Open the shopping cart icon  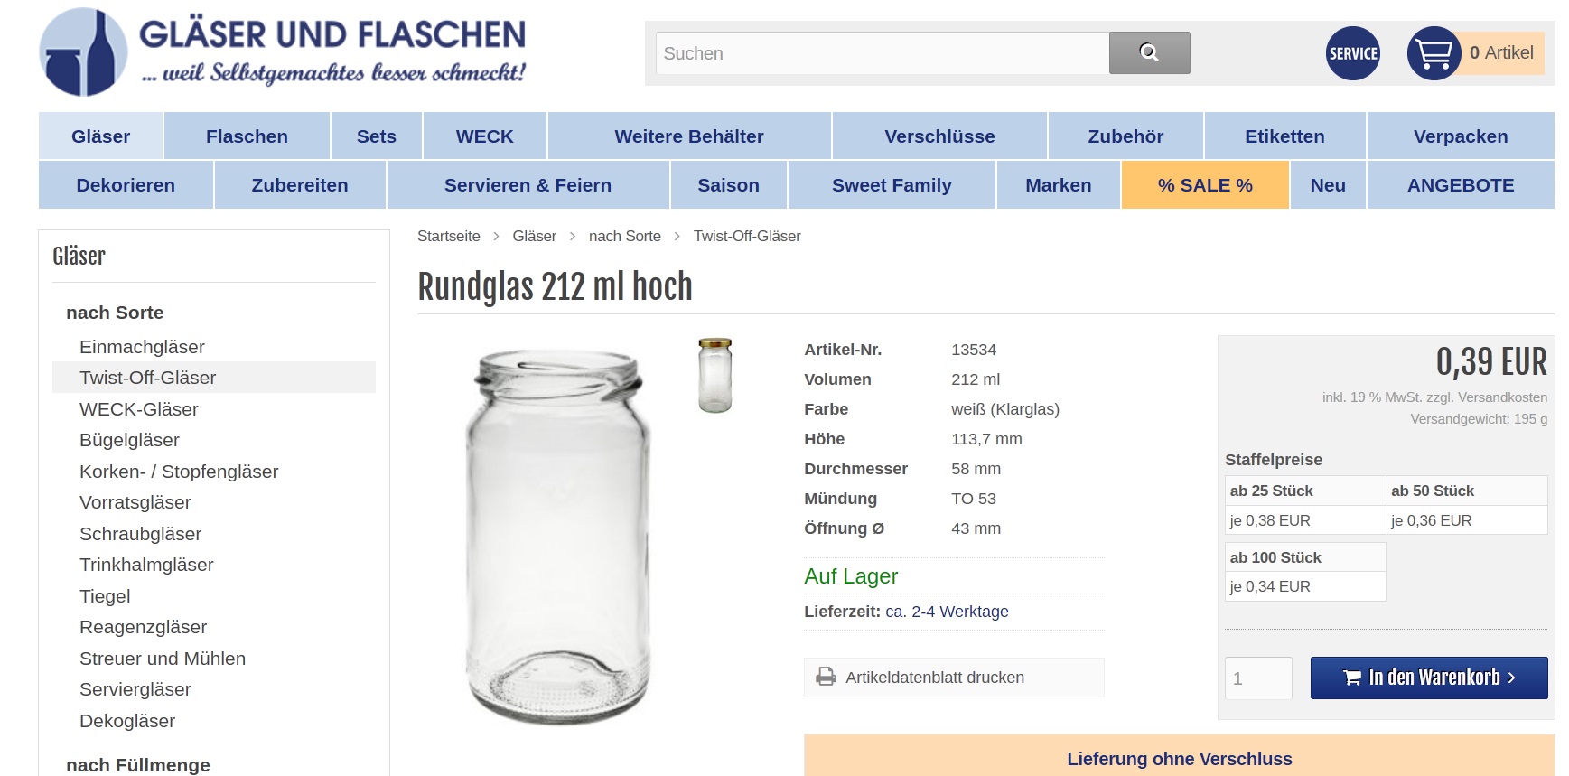click(1434, 53)
